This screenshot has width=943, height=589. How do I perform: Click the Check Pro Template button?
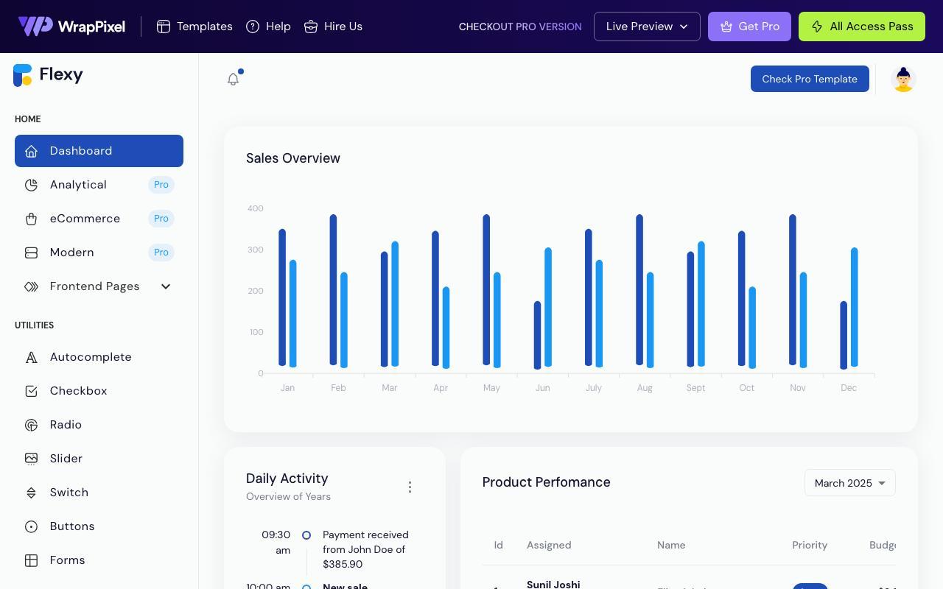[x=810, y=79]
